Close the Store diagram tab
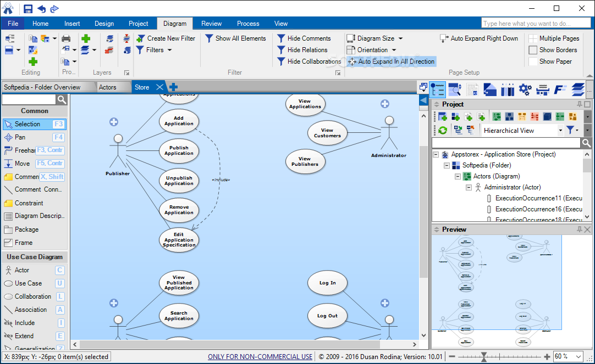This screenshot has width=595, height=364. (160, 87)
